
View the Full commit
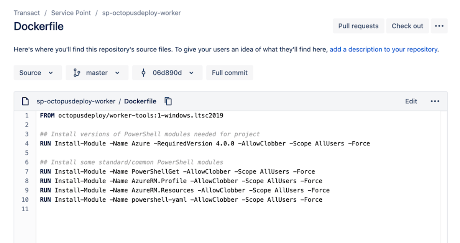230,72
